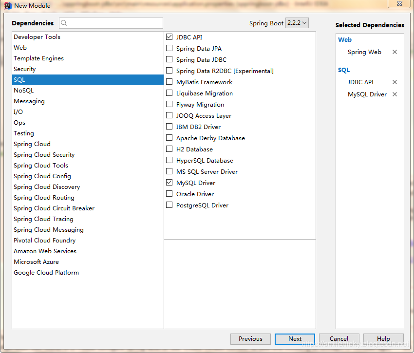Choose Spring Cloud Tools category
This screenshot has height=353, width=414.
88,166
